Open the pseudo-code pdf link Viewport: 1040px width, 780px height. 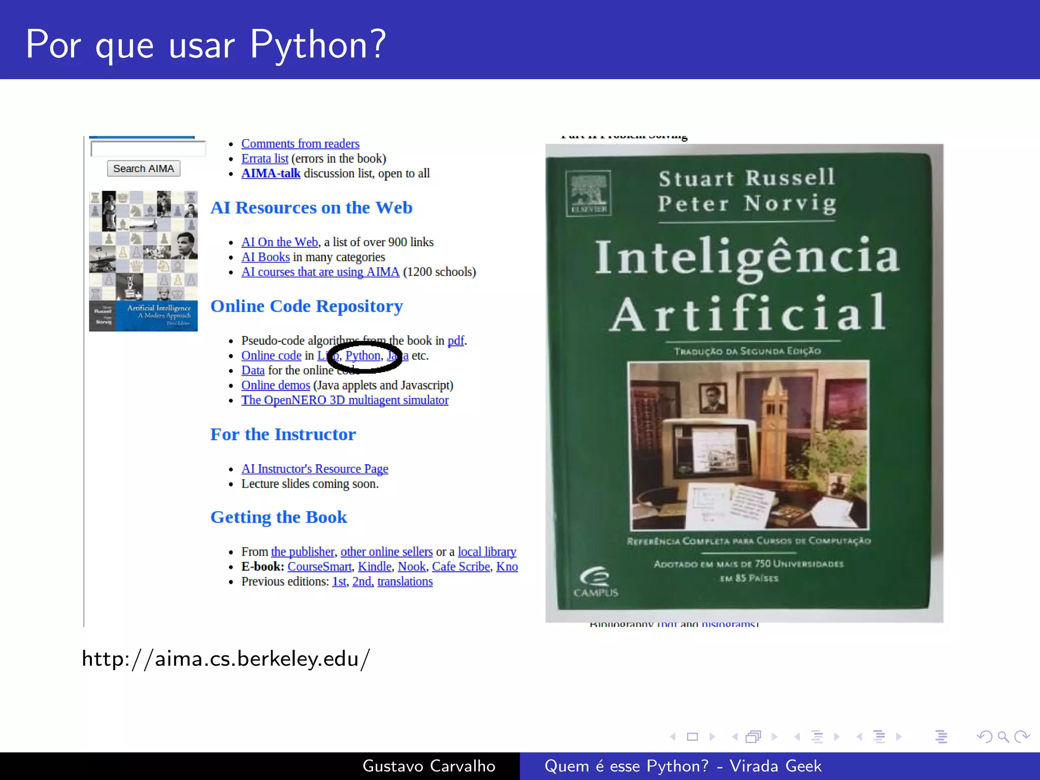point(456,341)
